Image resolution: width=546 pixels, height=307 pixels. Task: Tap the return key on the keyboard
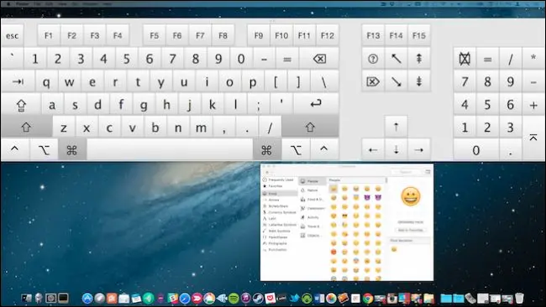click(316, 104)
